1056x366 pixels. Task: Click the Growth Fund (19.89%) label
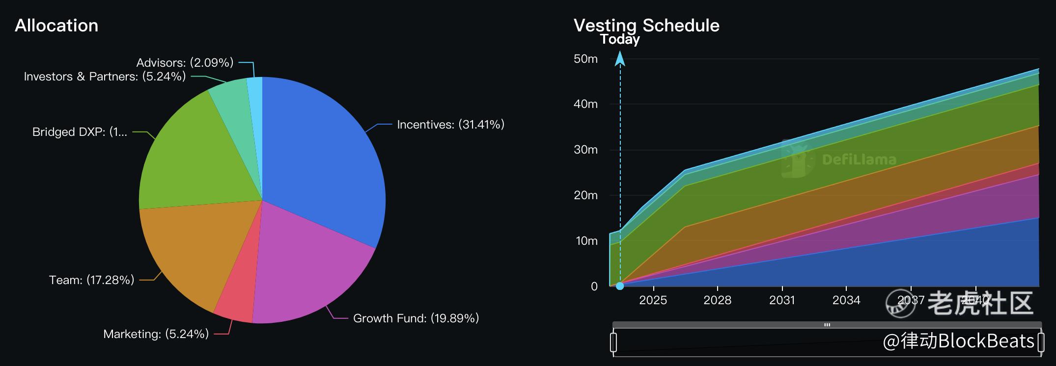click(416, 318)
